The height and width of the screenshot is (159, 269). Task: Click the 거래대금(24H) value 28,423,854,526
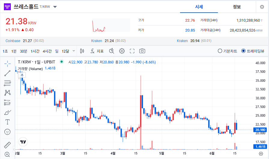(243, 30)
